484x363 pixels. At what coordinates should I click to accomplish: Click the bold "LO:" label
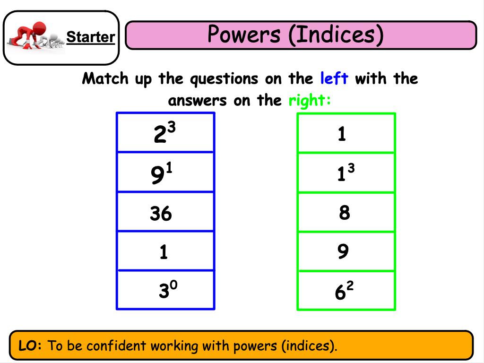tap(31, 346)
